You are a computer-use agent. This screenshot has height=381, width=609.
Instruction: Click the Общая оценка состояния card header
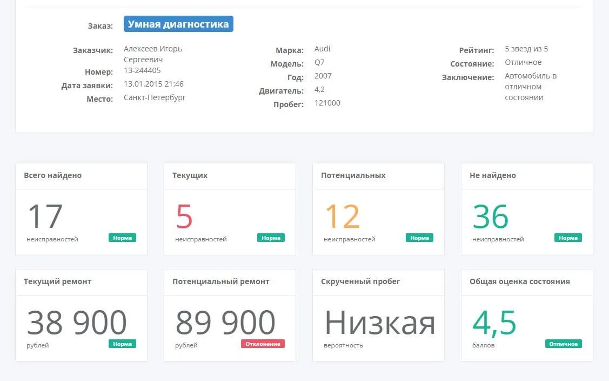tap(527, 282)
